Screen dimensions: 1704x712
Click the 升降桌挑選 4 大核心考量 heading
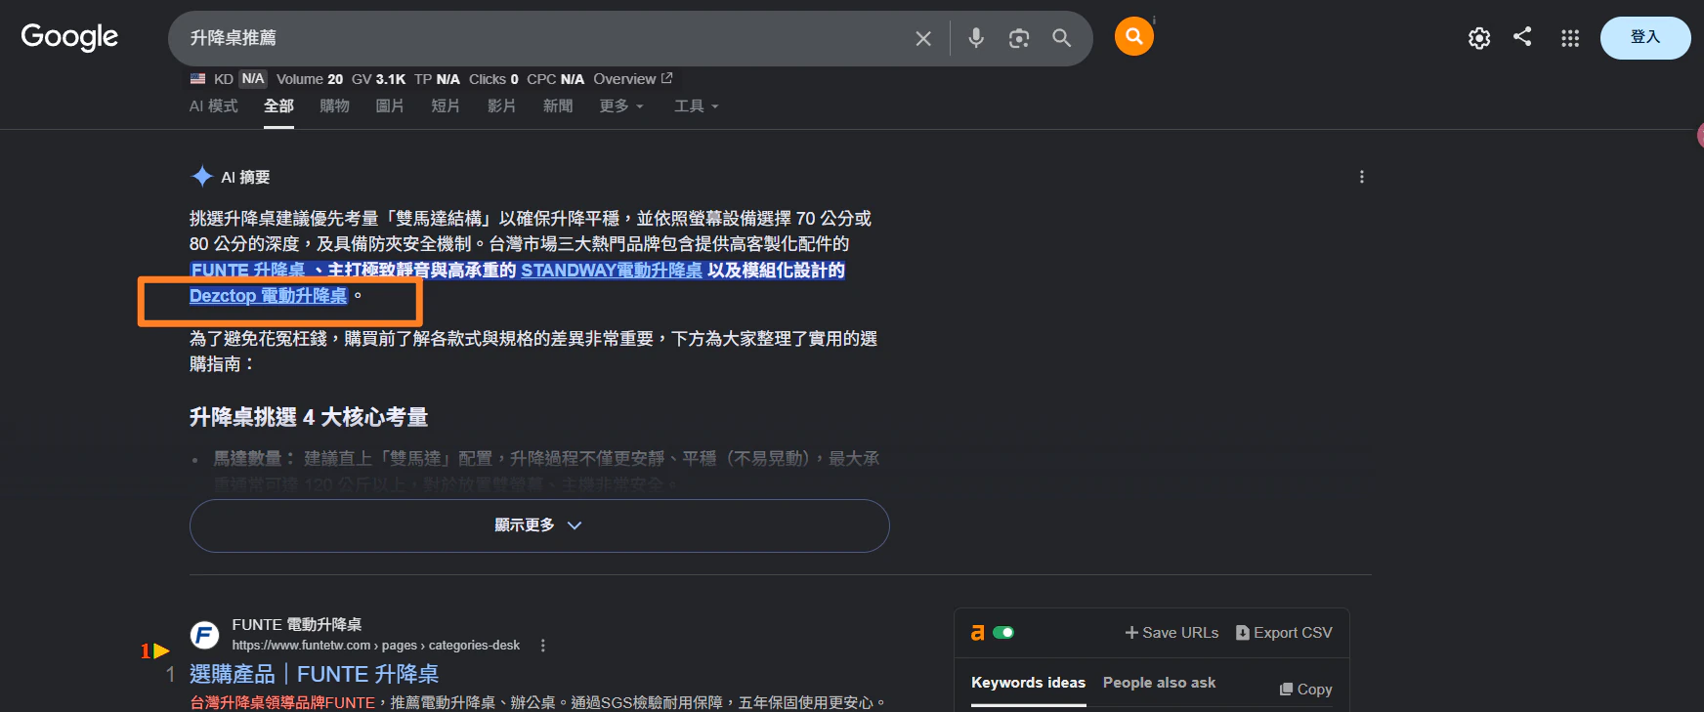tap(309, 417)
